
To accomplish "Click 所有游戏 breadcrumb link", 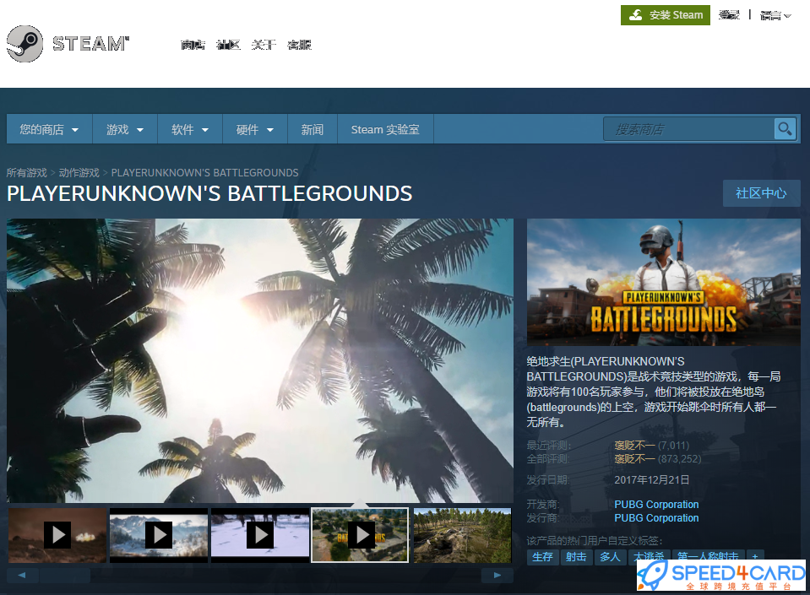I will [x=27, y=172].
